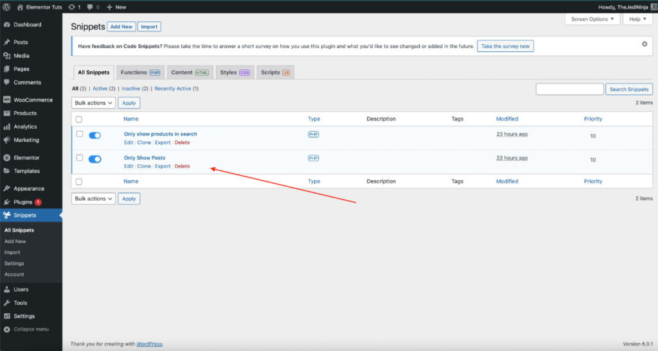Open Add New in Snippets submenu
Screen dimensions: 658x351
click(x=15, y=241)
